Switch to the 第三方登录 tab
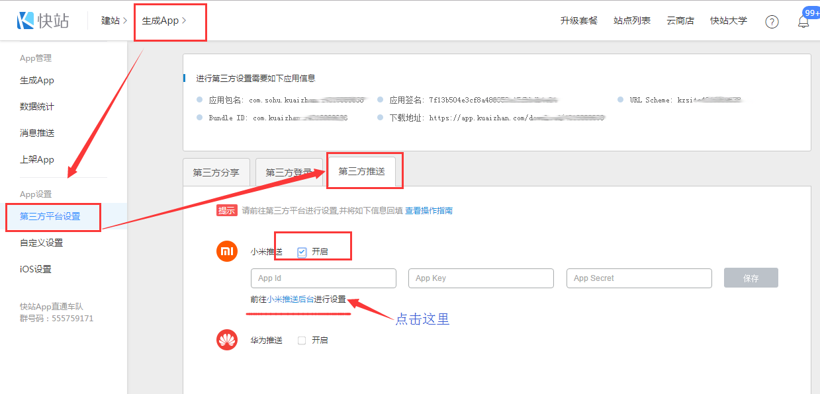Image resolution: width=820 pixels, height=394 pixels. click(x=289, y=173)
